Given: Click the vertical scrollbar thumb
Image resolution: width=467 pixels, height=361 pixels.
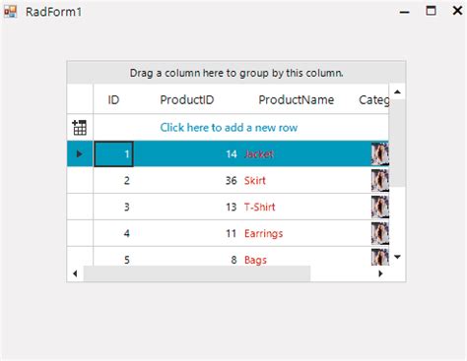Looking at the screenshot, I should point(397,143).
